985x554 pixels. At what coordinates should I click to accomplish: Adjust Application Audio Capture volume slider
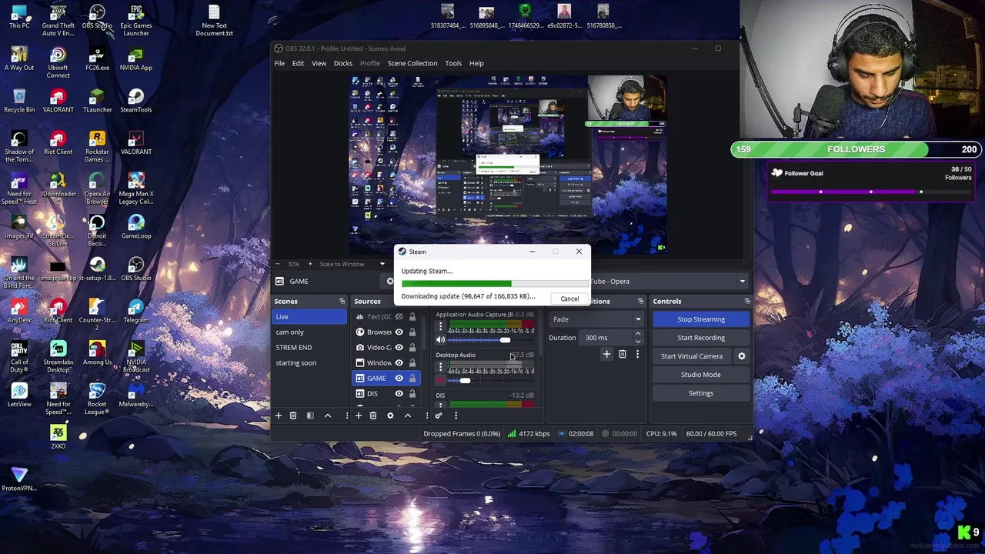click(505, 340)
